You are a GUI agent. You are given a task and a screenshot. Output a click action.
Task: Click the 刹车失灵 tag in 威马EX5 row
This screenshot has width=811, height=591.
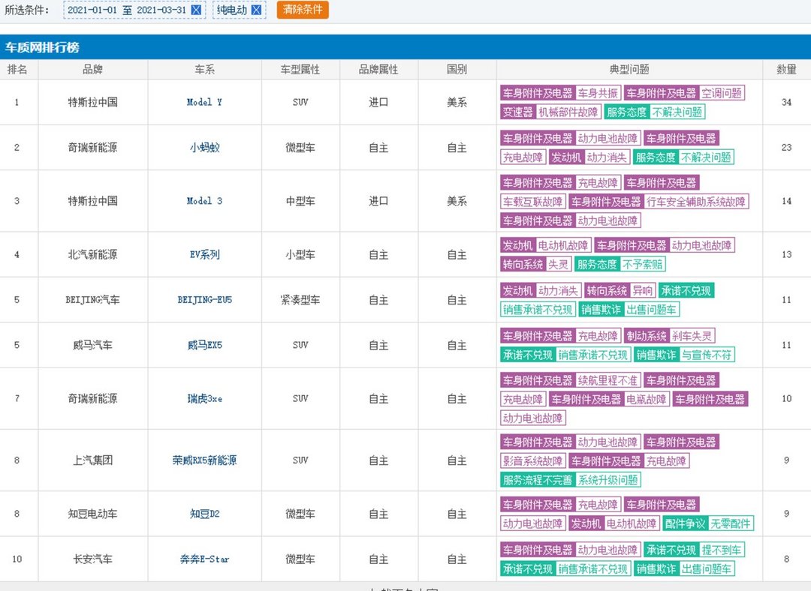692,336
